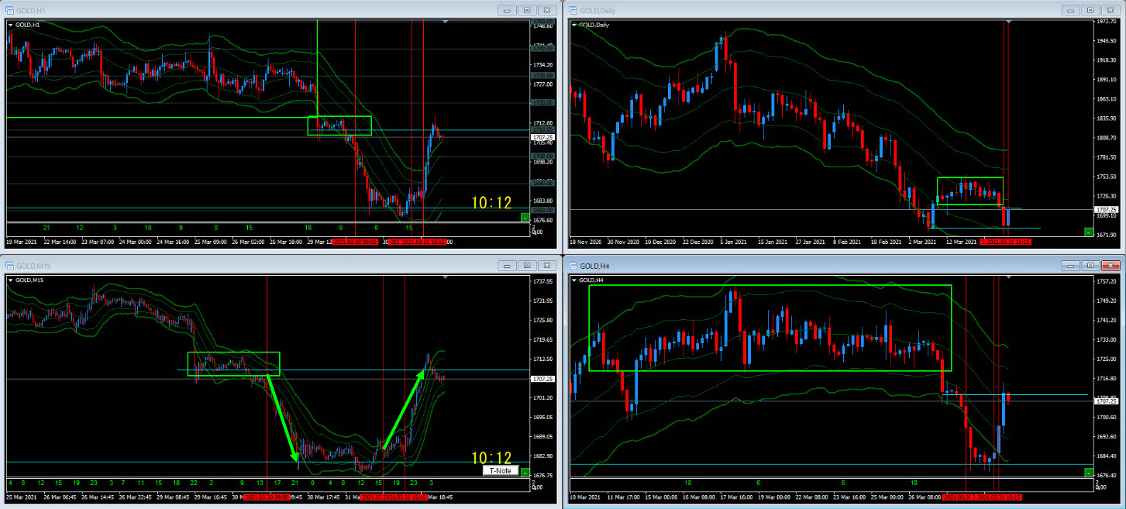Click the 1749.20 price on H4 scale

(x=1106, y=301)
